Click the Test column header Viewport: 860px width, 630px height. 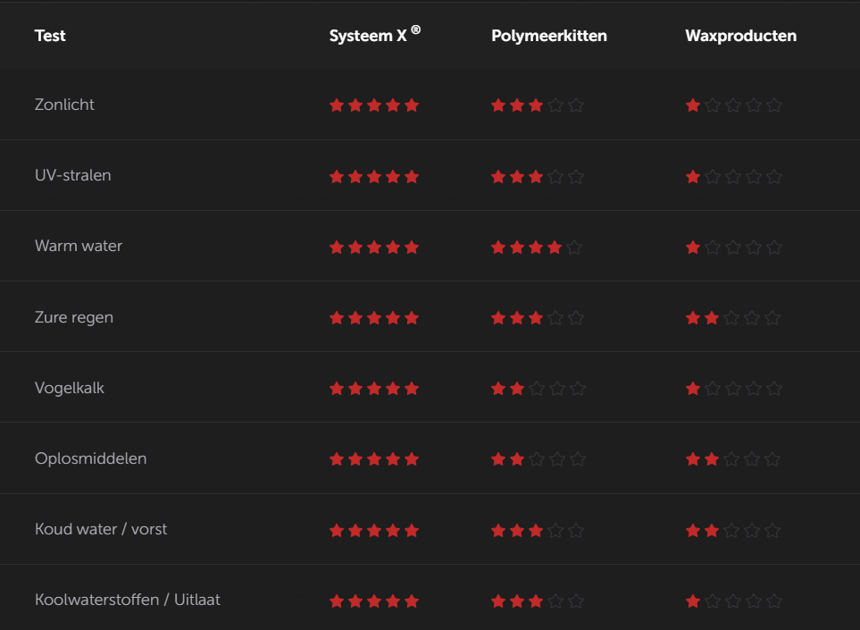[x=50, y=36]
